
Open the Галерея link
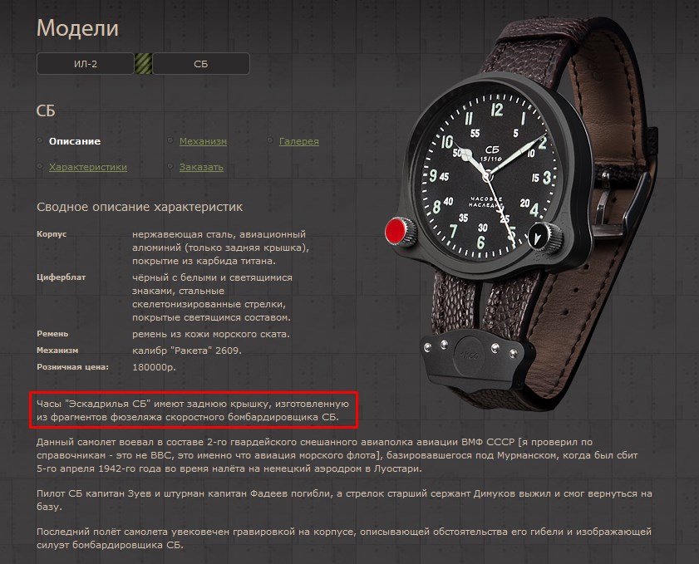(298, 141)
